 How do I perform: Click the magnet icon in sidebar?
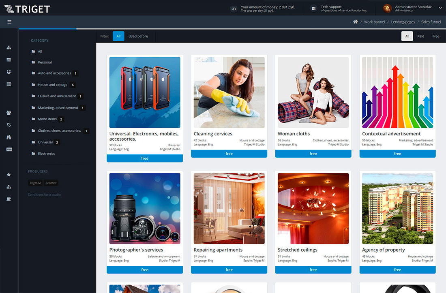coord(9,72)
